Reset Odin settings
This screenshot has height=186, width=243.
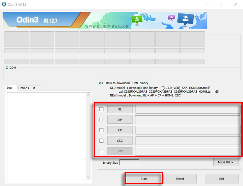click(180, 179)
